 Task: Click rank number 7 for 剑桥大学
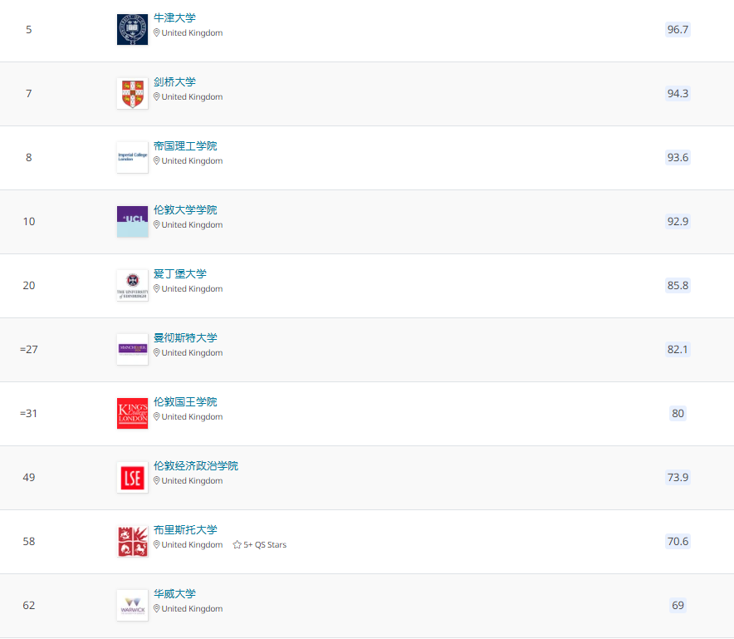tap(29, 94)
